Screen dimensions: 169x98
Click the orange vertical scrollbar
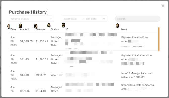(159, 39)
